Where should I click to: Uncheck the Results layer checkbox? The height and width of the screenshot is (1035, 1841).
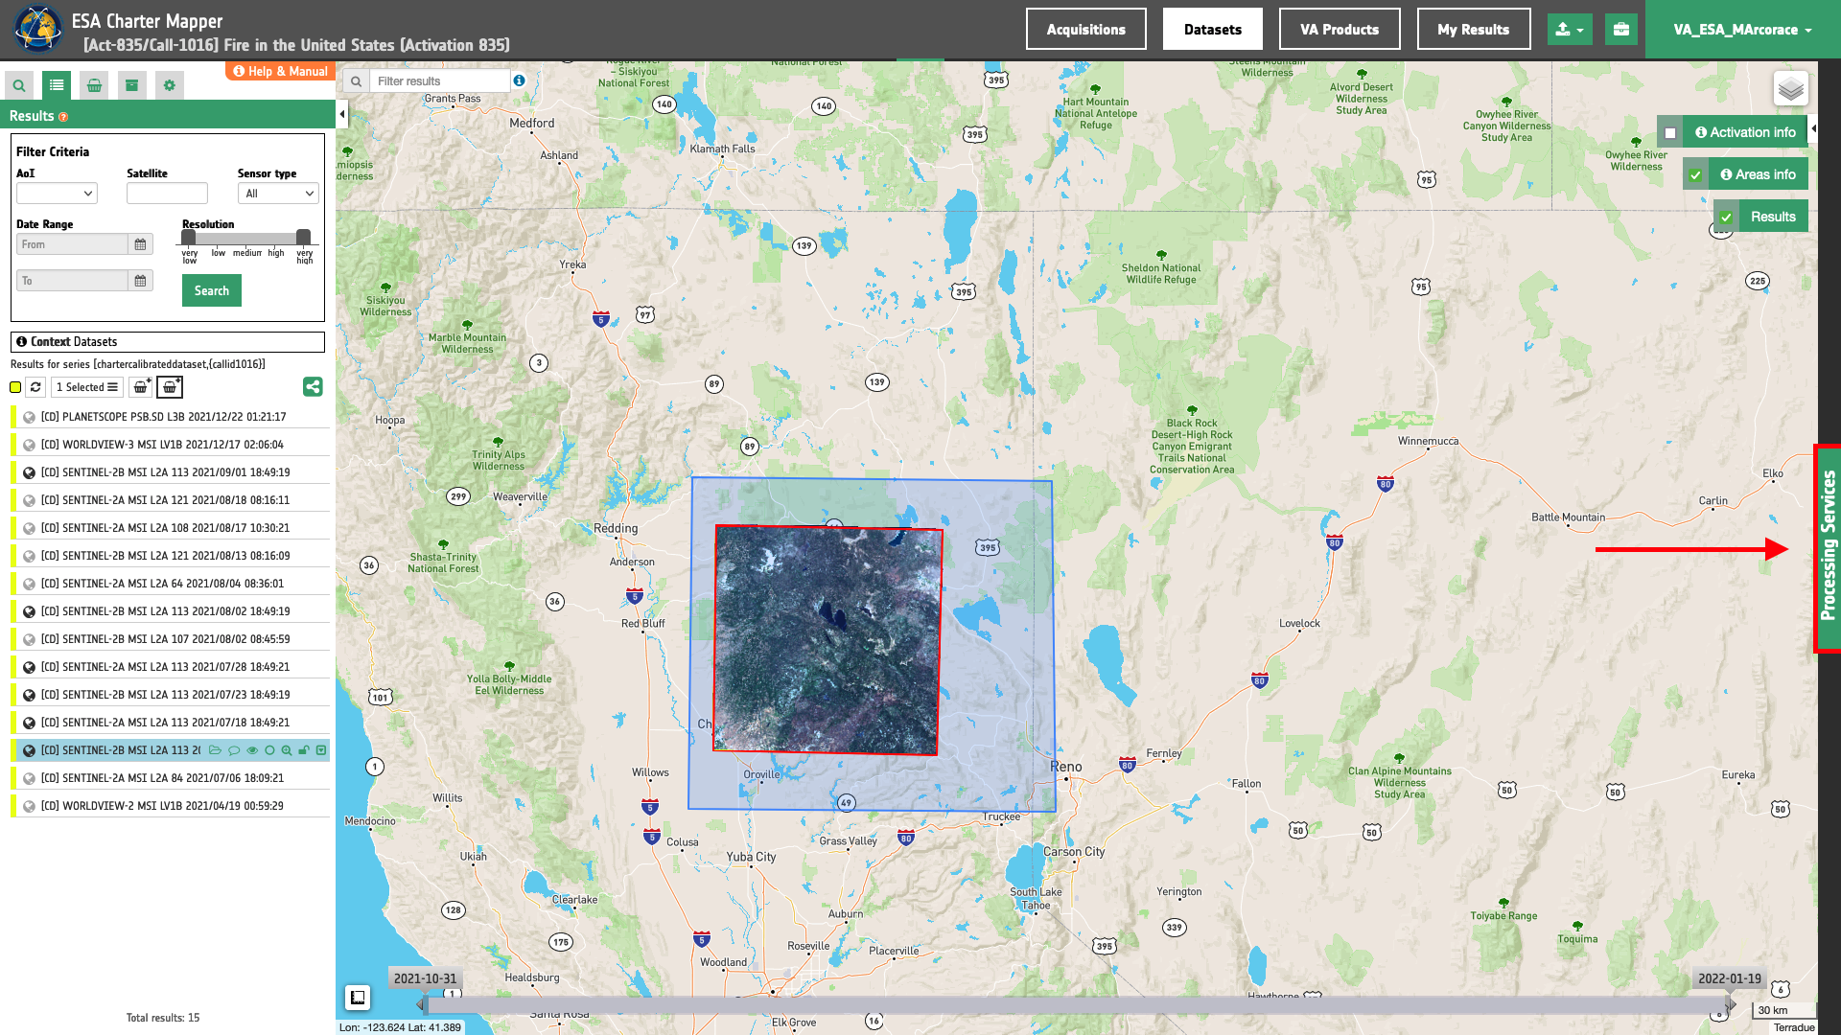pos(1726,218)
